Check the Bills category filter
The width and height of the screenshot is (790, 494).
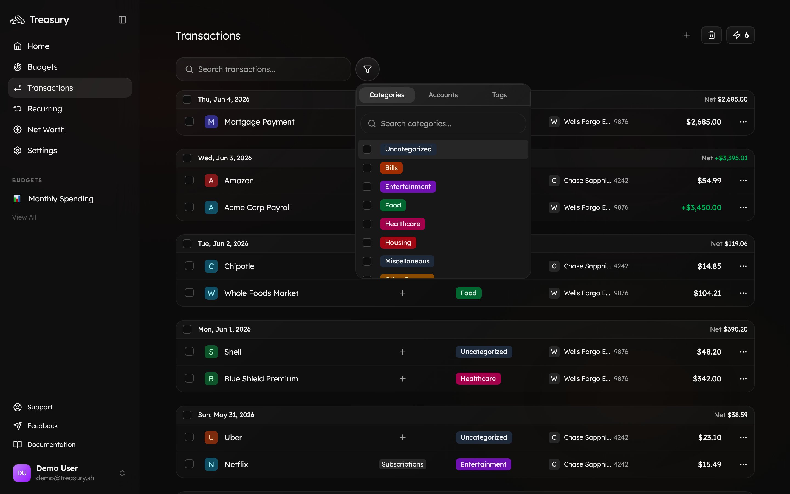tap(367, 168)
